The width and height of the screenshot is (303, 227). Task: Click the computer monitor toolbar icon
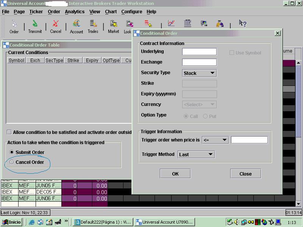coord(204,23)
